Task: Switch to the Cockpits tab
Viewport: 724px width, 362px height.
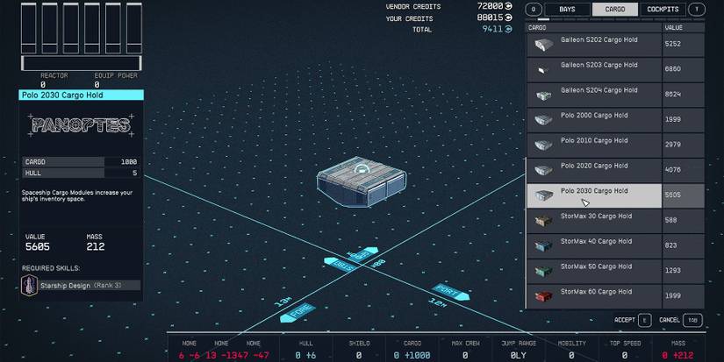Action: pyautogui.click(x=662, y=10)
